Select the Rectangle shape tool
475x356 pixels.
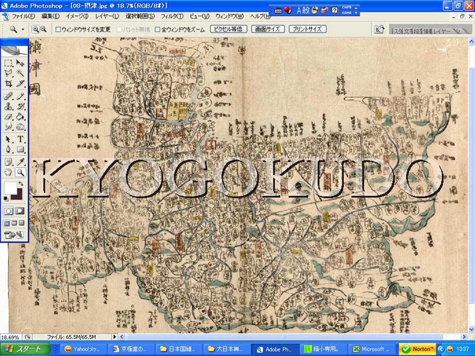tap(20, 149)
